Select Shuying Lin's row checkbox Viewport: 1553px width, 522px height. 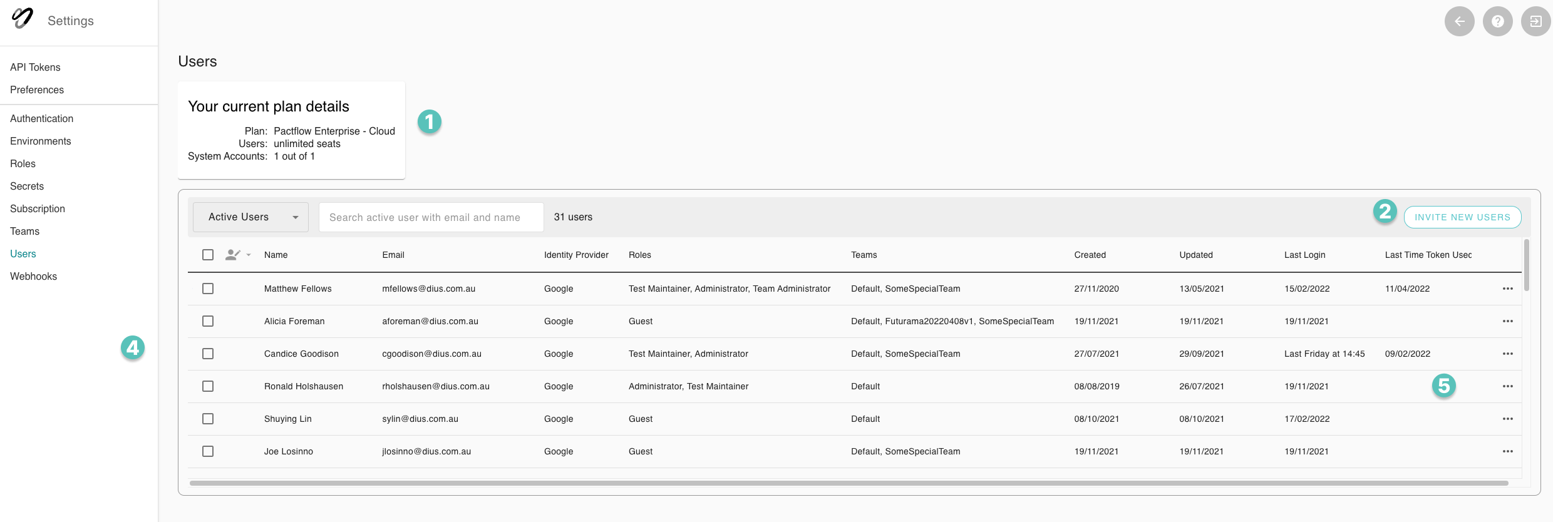(208, 419)
